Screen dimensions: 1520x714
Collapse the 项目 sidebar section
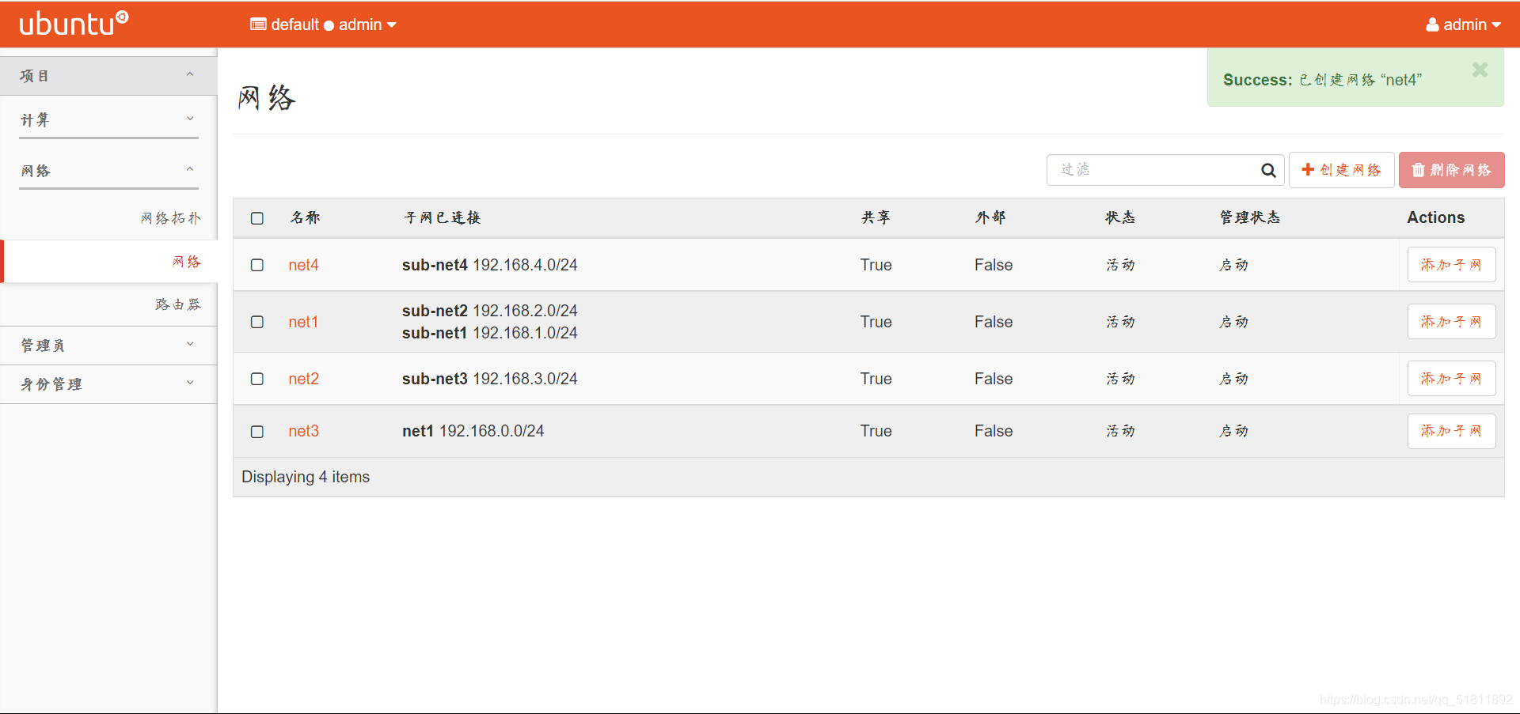pos(108,76)
